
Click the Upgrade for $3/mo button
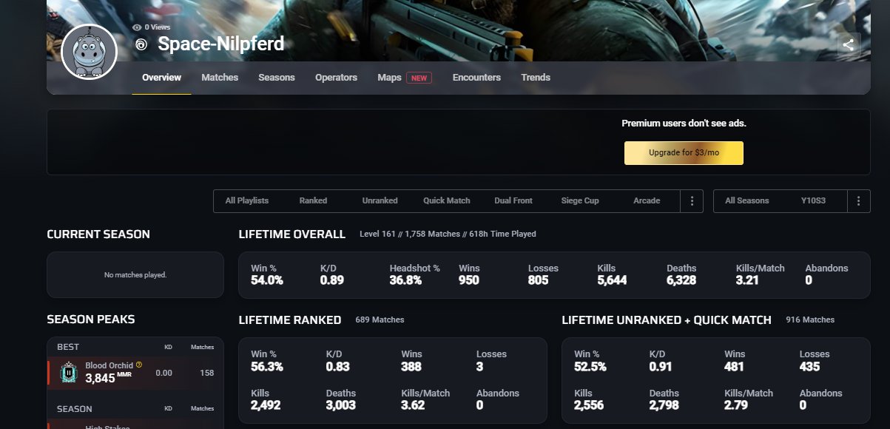(x=684, y=153)
